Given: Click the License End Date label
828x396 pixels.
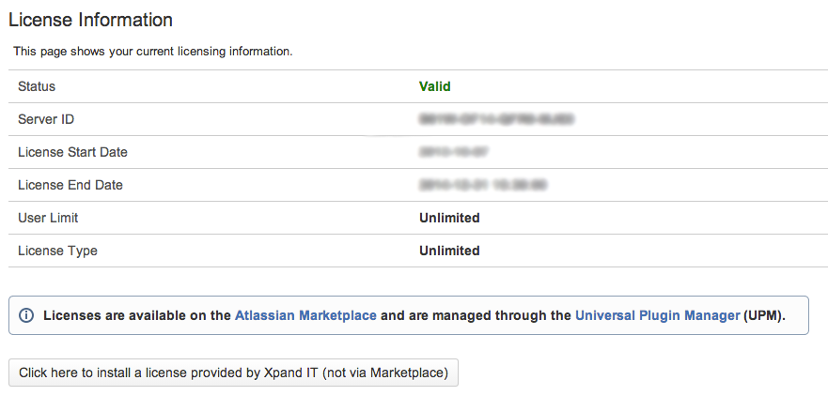Looking at the screenshot, I should click(x=70, y=185).
